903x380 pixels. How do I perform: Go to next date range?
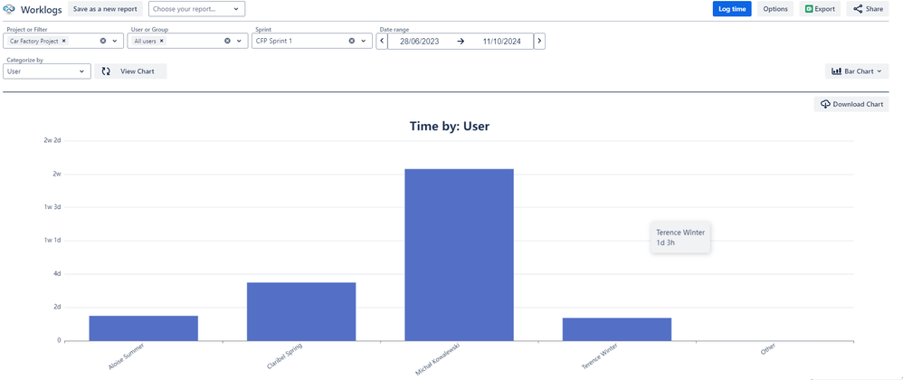(539, 41)
